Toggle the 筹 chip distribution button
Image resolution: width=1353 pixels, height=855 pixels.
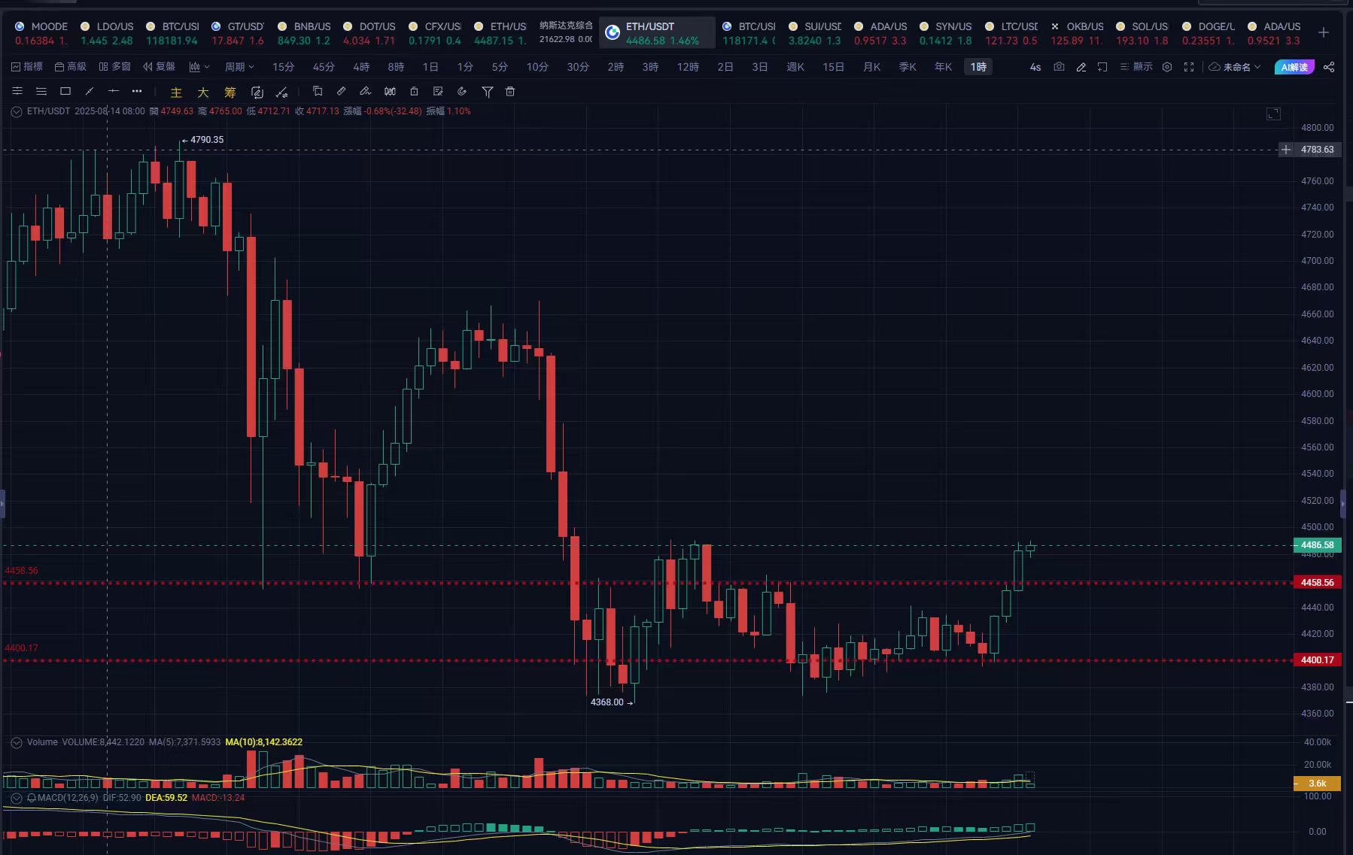click(230, 92)
